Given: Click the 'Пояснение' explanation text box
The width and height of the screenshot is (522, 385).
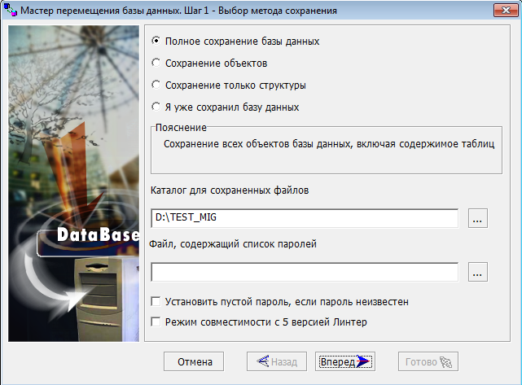Looking at the screenshot, I should [326, 149].
